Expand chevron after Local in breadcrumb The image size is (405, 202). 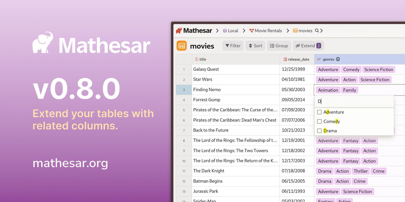point(244,31)
